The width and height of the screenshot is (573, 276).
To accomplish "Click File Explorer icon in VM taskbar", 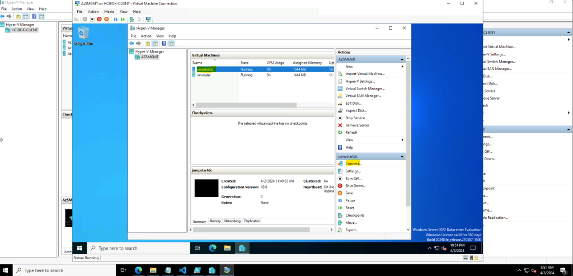I will [x=227, y=248].
